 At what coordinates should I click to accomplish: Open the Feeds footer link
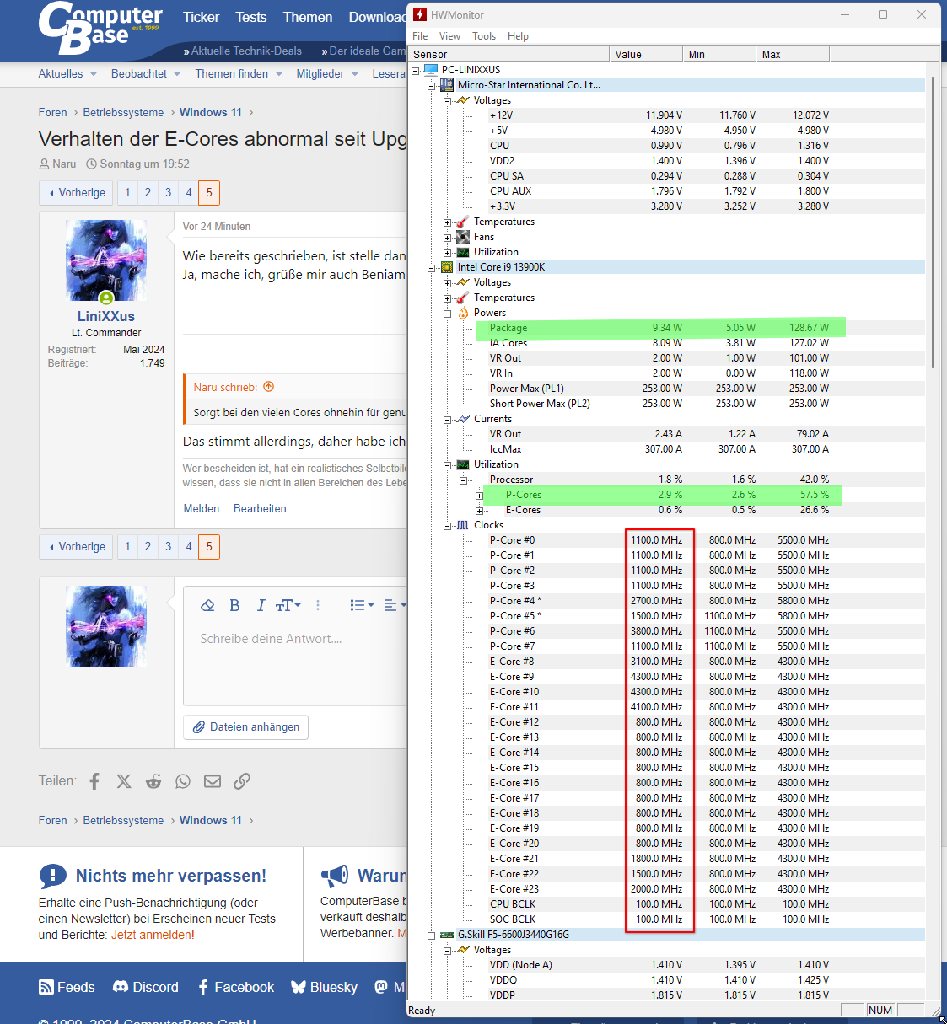point(67,987)
